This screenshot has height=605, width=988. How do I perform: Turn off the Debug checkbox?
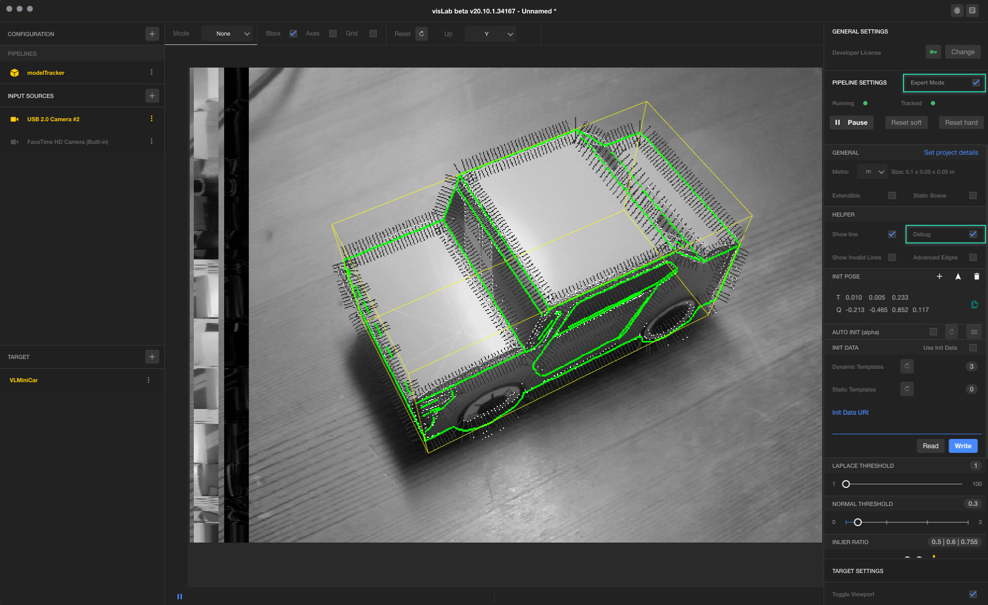(973, 234)
